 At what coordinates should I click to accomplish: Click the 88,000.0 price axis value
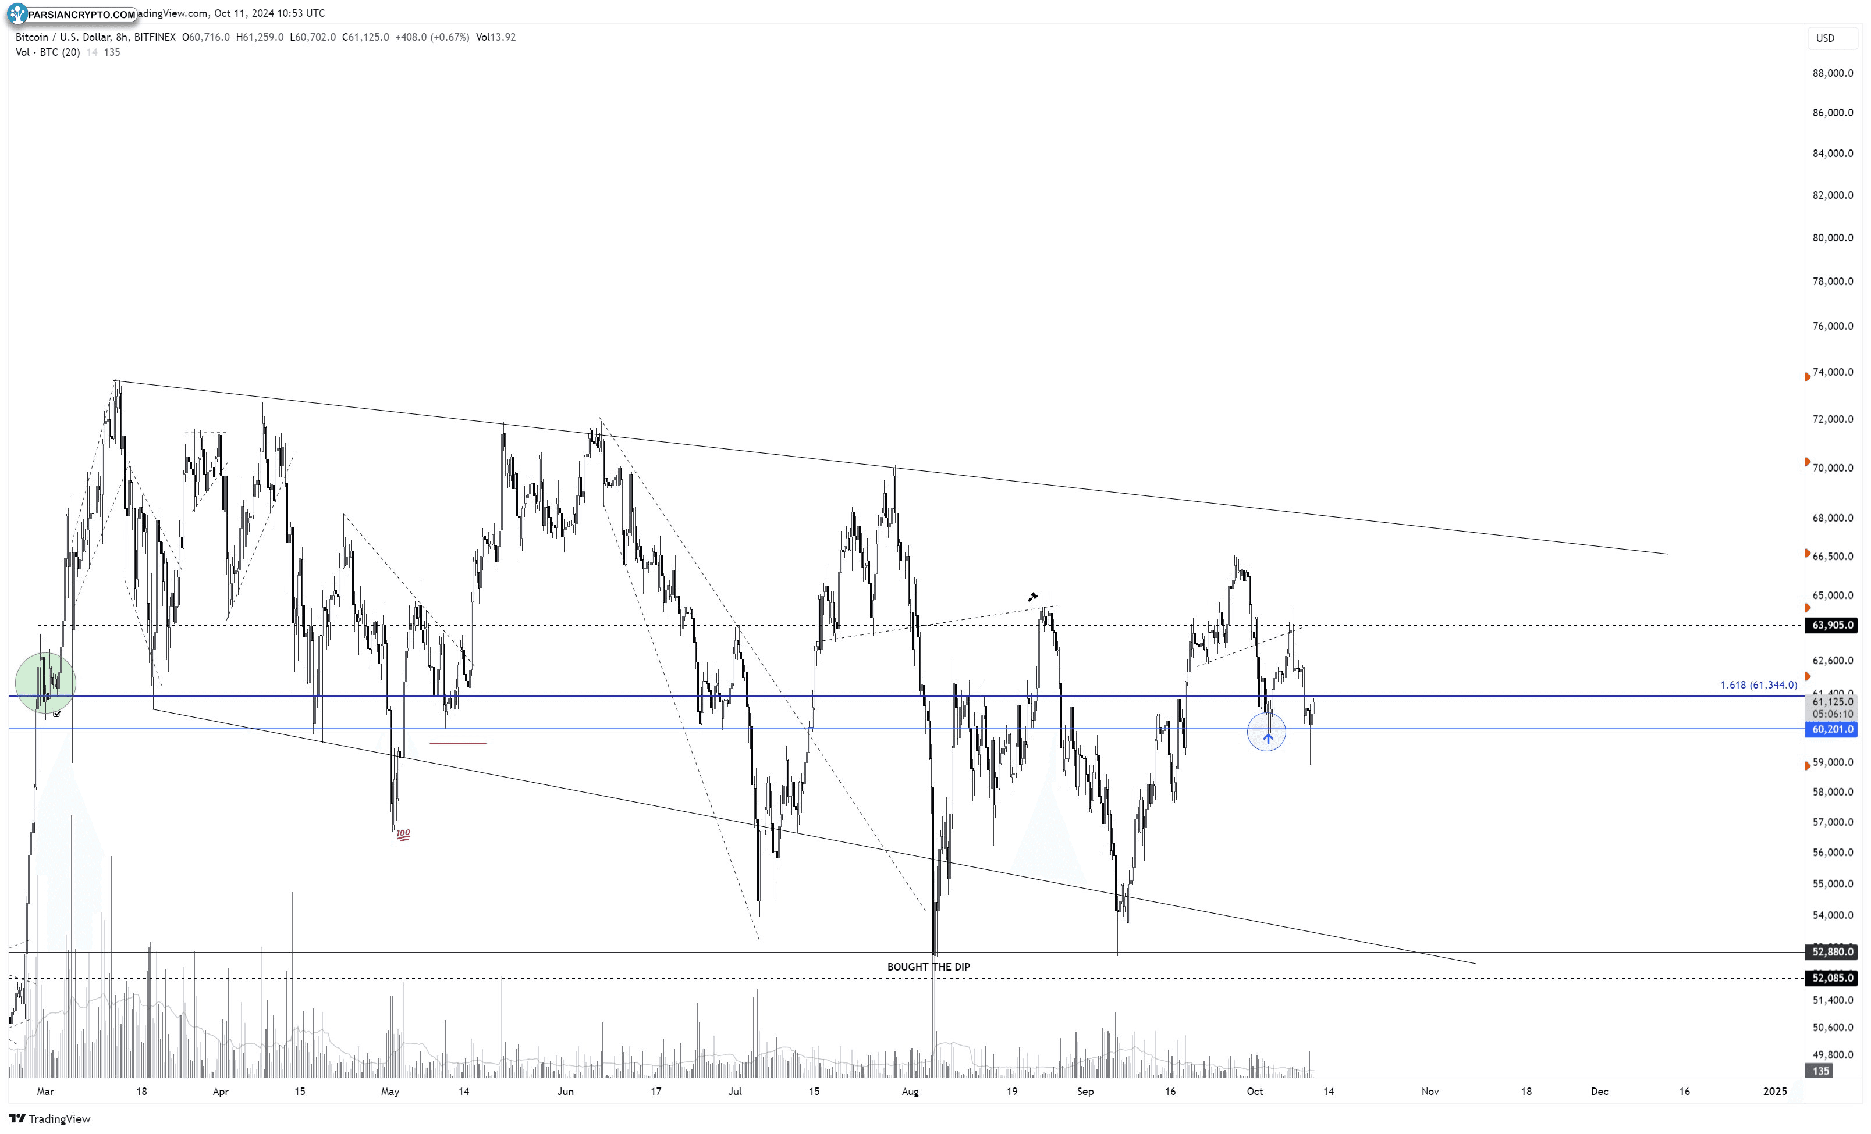pyautogui.click(x=1832, y=73)
